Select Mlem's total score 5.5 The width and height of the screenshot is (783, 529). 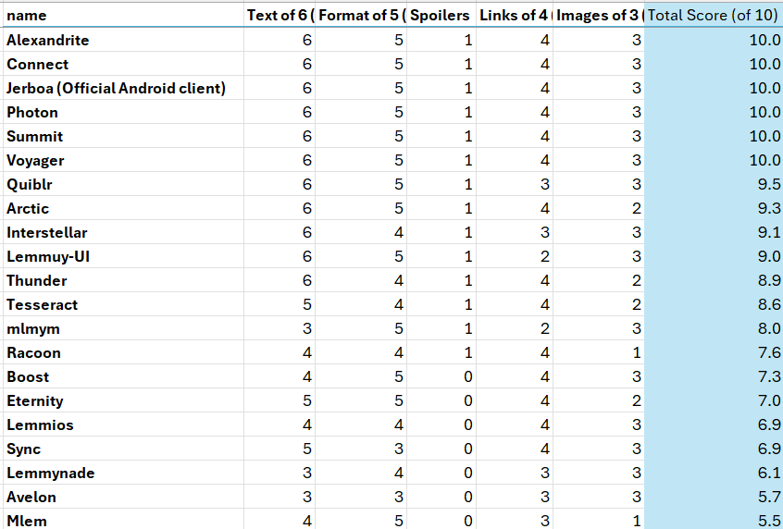(714, 519)
